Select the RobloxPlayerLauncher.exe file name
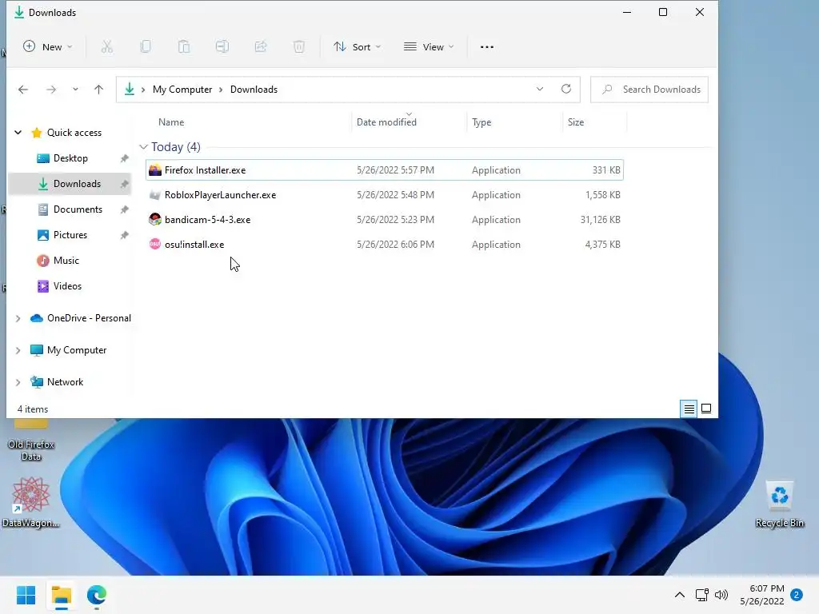This screenshot has height=614, width=819. coord(220,195)
